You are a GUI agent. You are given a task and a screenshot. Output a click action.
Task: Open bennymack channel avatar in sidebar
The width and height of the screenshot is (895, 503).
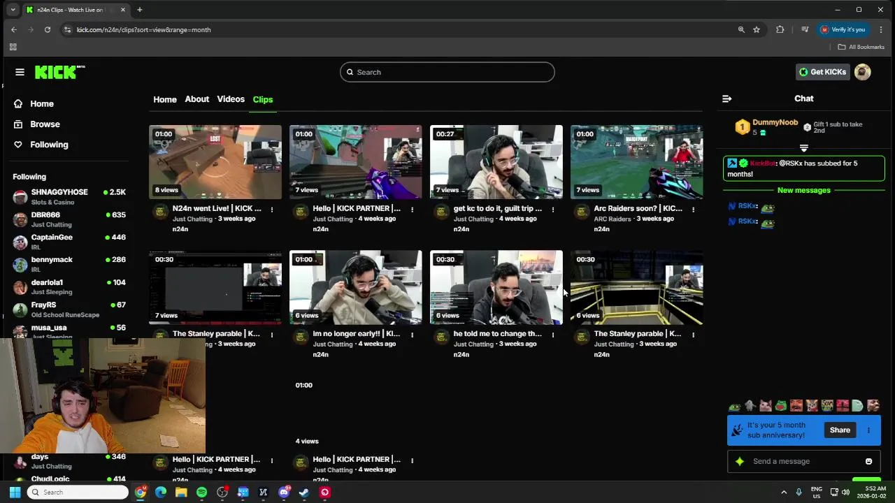click(20, 264)
